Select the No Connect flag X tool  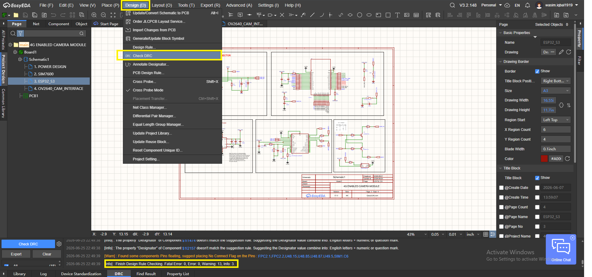pos(282,15)
